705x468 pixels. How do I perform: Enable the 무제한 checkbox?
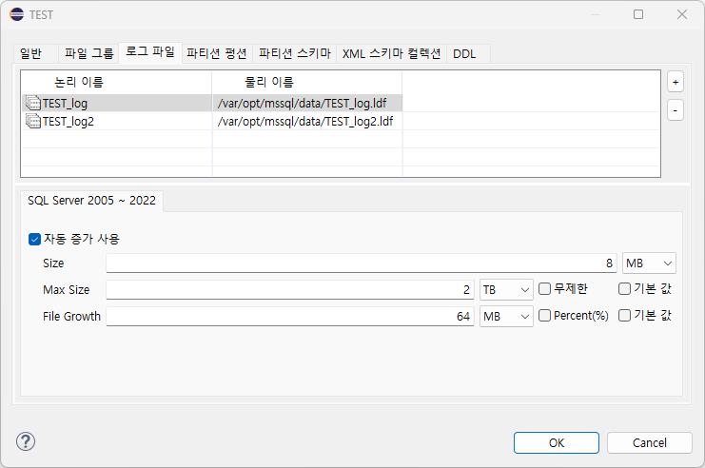click(x=544, y=288)
